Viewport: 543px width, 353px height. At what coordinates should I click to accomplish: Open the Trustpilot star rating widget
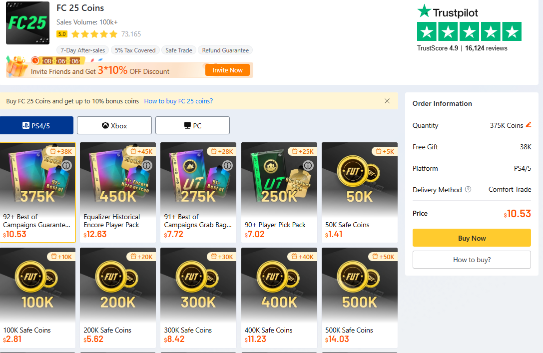click(x=469, y=31)
